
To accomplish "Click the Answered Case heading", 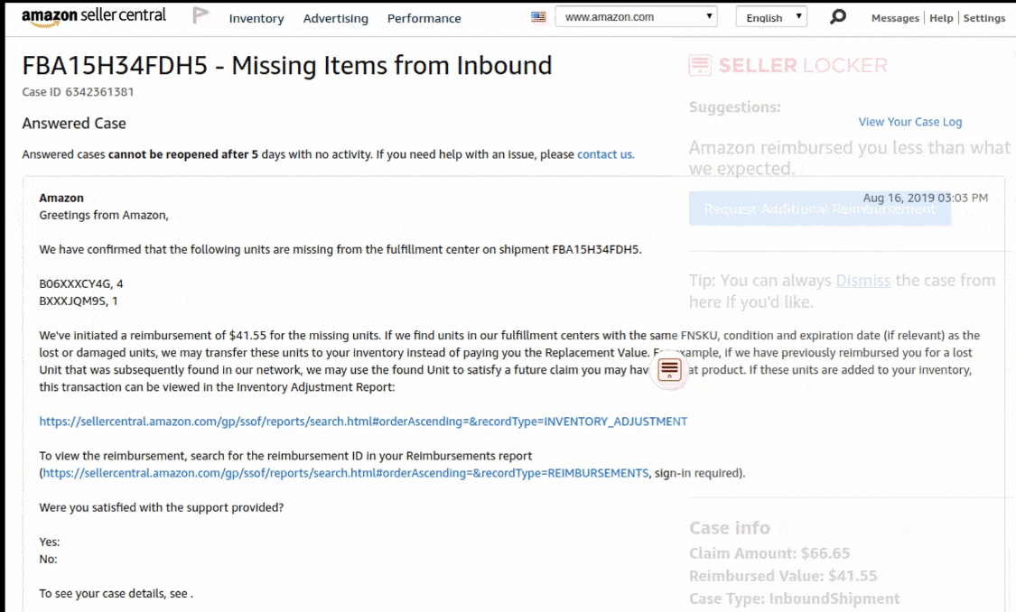I will [x=74, y=123].
